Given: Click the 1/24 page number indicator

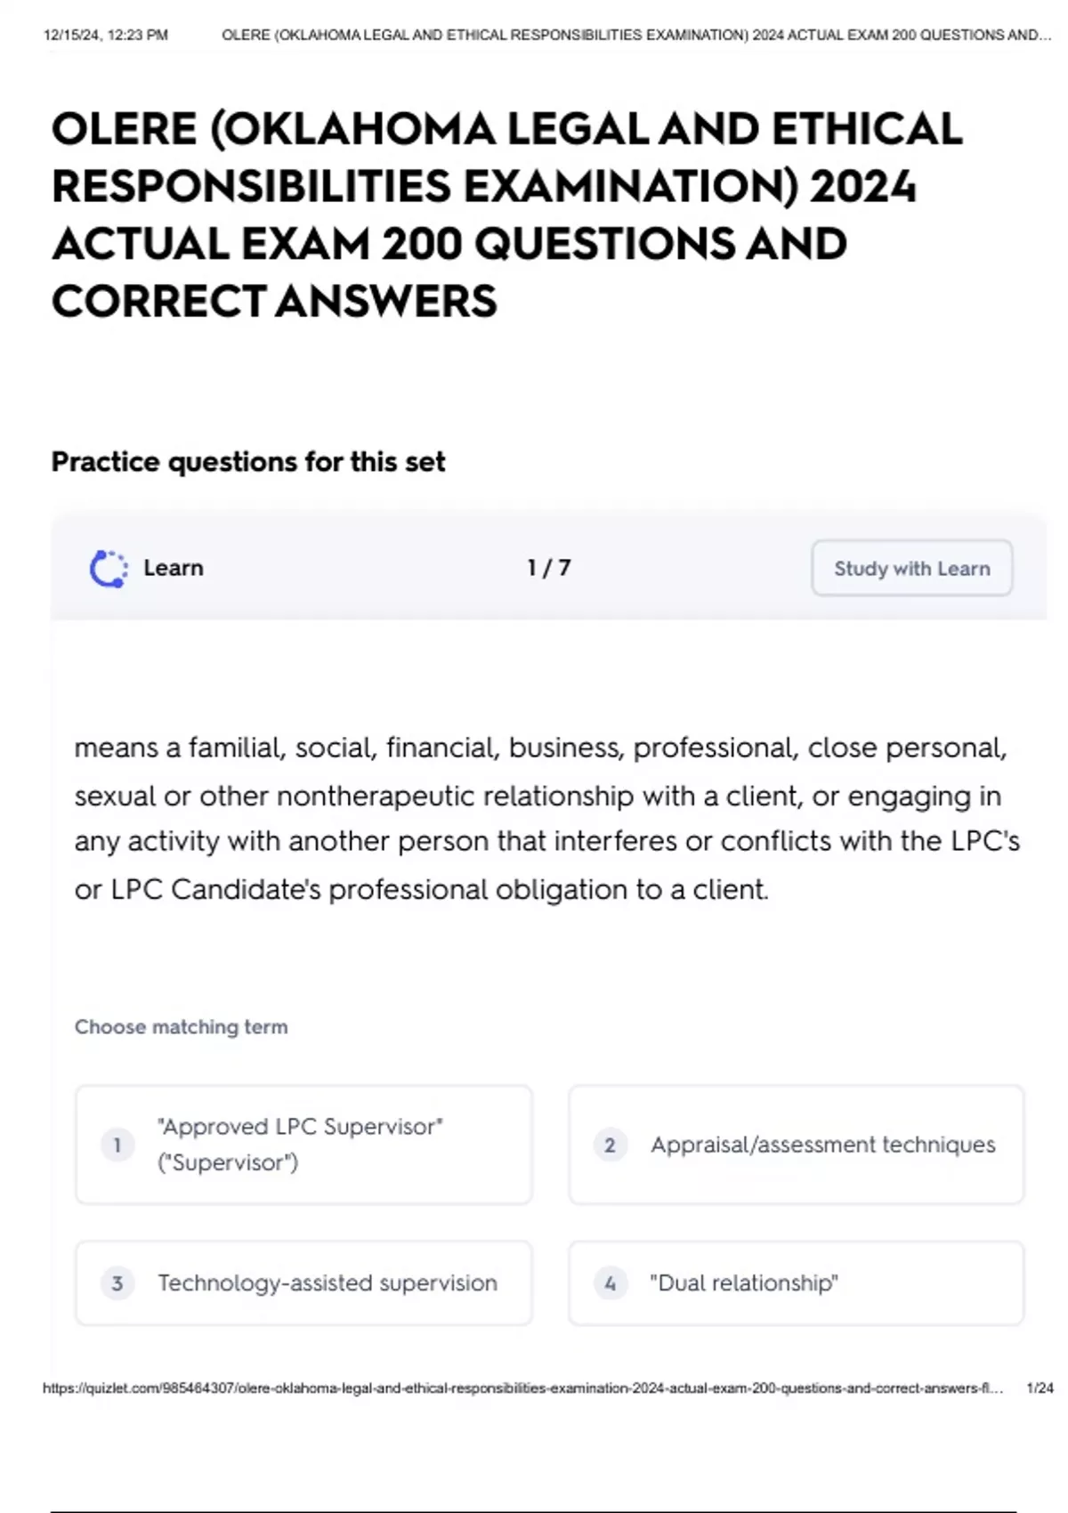Looking at the screenshot, I should [x=1040, y=1388].
